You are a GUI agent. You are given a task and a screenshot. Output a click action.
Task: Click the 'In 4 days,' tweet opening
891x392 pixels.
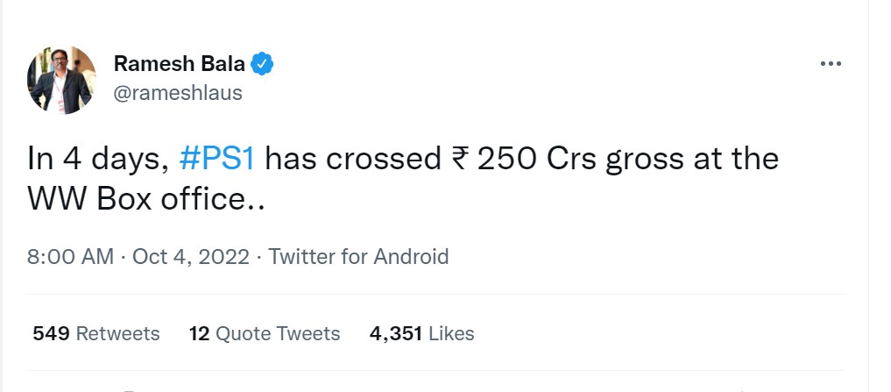click(98, 160)
